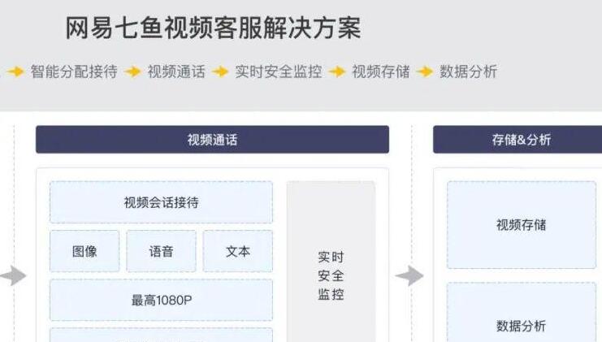The image size is (602, 342).
Task: Click the gray arrow pointing to 存储&分析 panel
Action: pyautogui.click(x=409, y=276)
